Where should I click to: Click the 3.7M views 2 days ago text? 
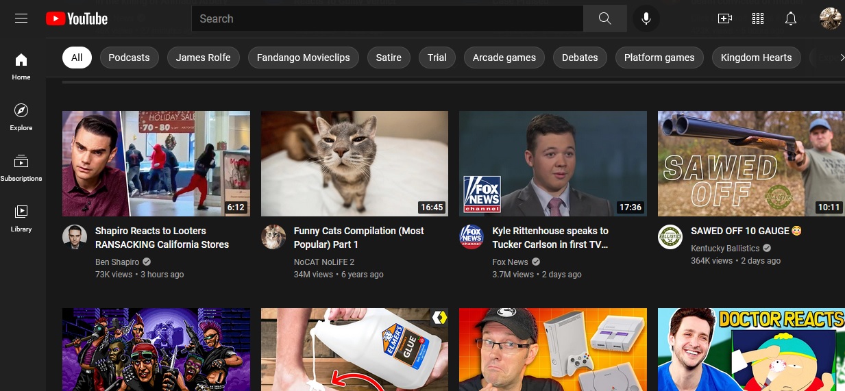tap(537, 275)
